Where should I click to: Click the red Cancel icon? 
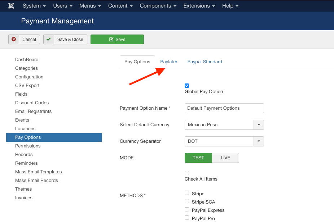tap(14, 39)
